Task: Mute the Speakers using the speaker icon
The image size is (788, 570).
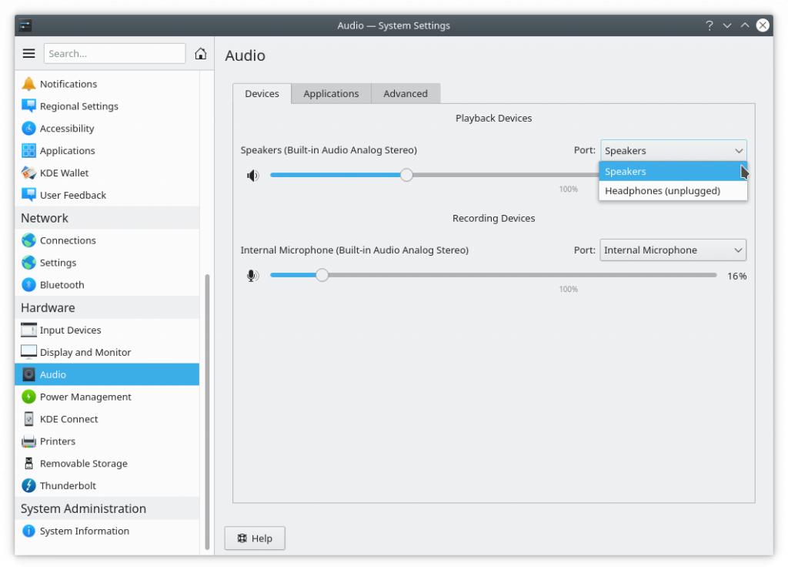Action: 252,176
